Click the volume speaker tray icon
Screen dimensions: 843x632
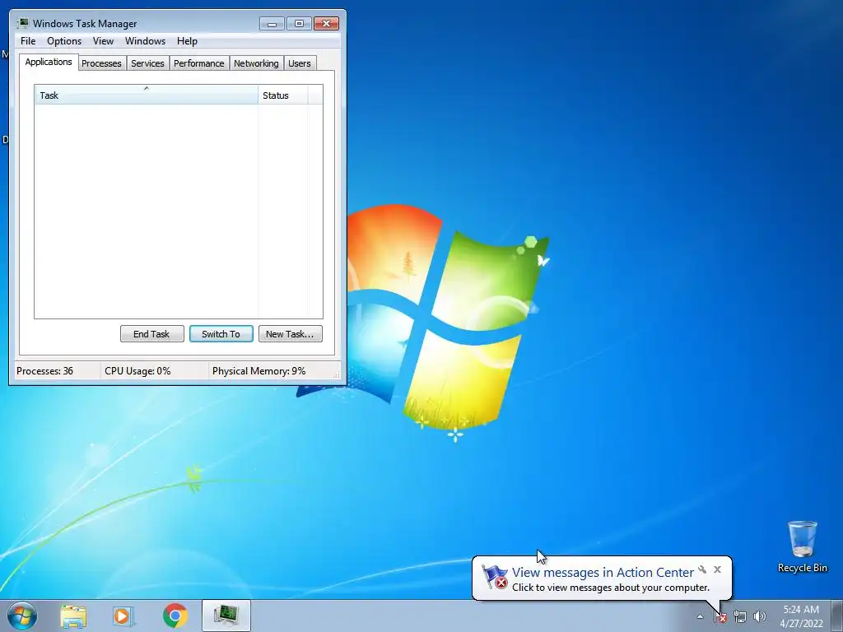point(760,617)
